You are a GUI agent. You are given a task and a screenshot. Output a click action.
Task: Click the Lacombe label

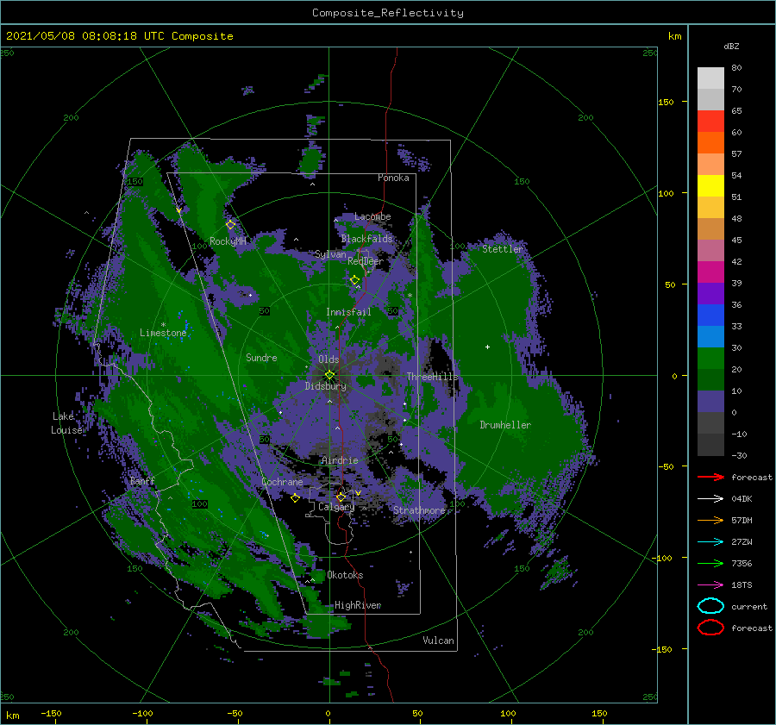(x=372, y=216)
